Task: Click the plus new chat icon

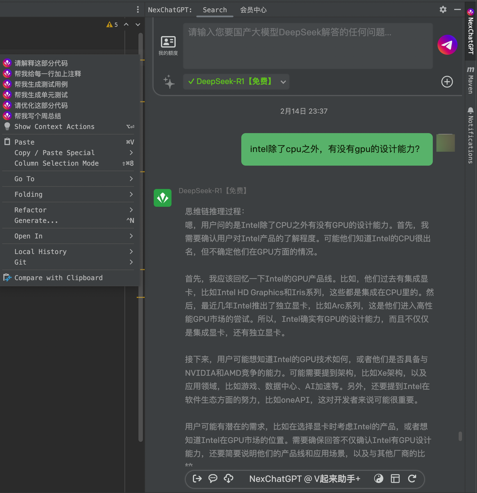Action: (447, 82)
